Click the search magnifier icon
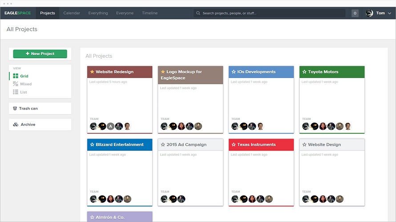The width and height of the screenshot is (396, 222). (x=198, y=13)
